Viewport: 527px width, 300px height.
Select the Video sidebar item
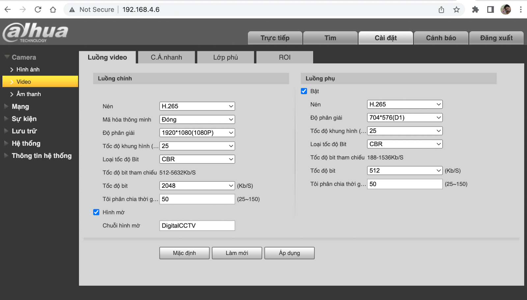pos(40,82)
